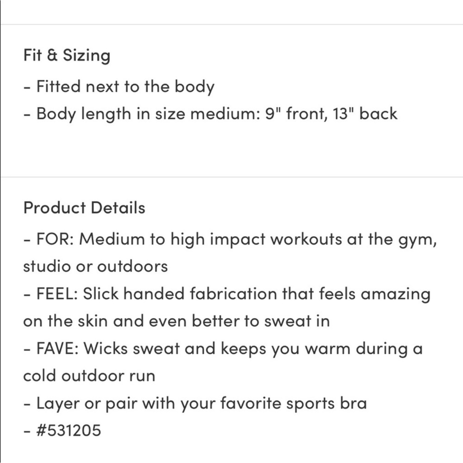This screenshot has height=463, width=463.
Task: Click the product number #531205
Action: click(x=68, y=431)
